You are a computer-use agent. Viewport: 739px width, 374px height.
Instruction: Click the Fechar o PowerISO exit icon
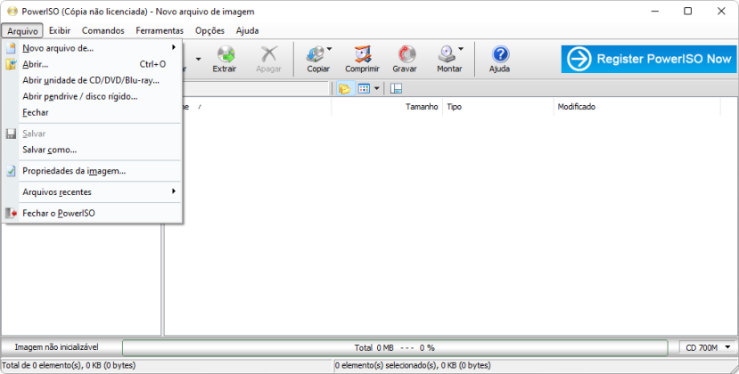(11, 213)
